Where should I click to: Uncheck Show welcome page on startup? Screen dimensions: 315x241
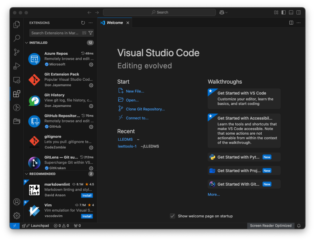click(x=172, y=216)
